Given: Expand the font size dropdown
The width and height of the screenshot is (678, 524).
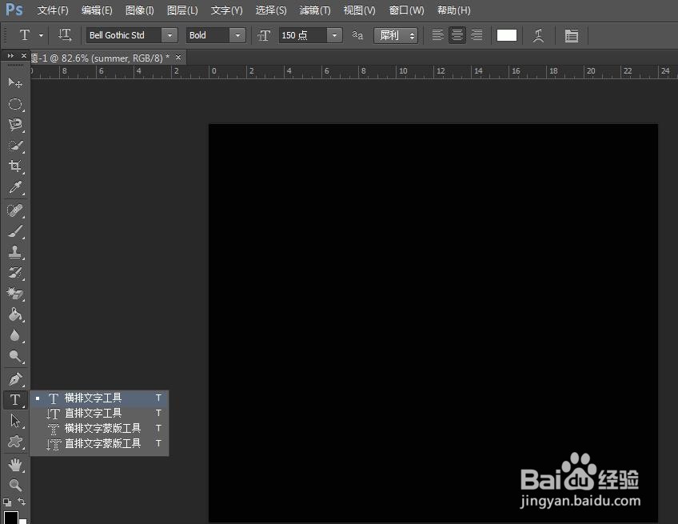Looking at the screenshot, I should point(334,35).
